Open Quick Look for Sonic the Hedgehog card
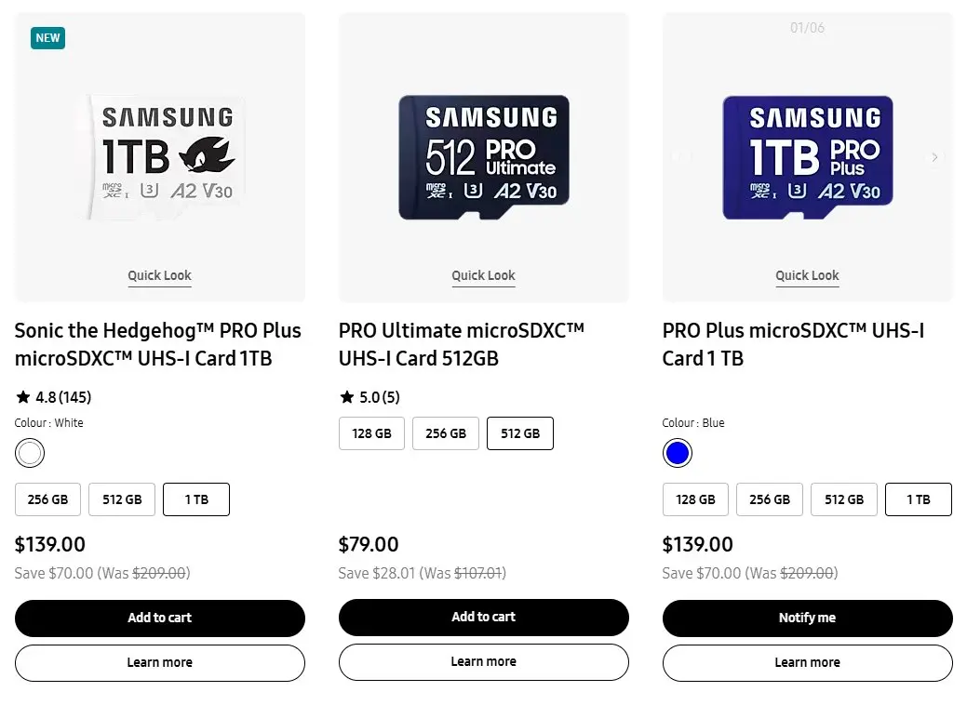The width and height of the screenshot is (967, 705). coord(160,275)
